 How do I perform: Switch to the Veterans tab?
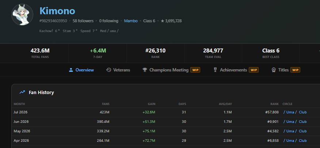tap(118, 70)
